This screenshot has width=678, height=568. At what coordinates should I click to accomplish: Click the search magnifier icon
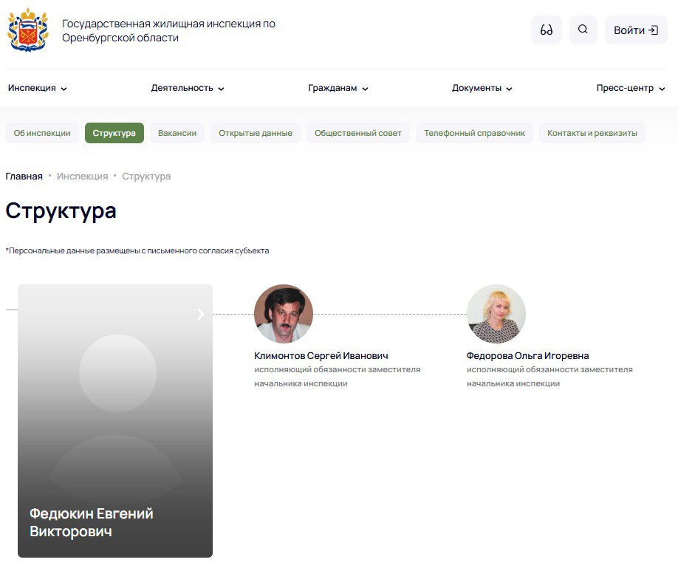(x=583, y=30)
